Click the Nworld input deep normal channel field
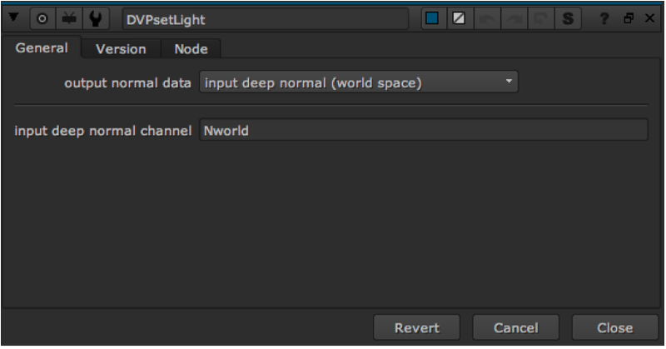Viewport: 666px width, 349px height. coord(424,130)
